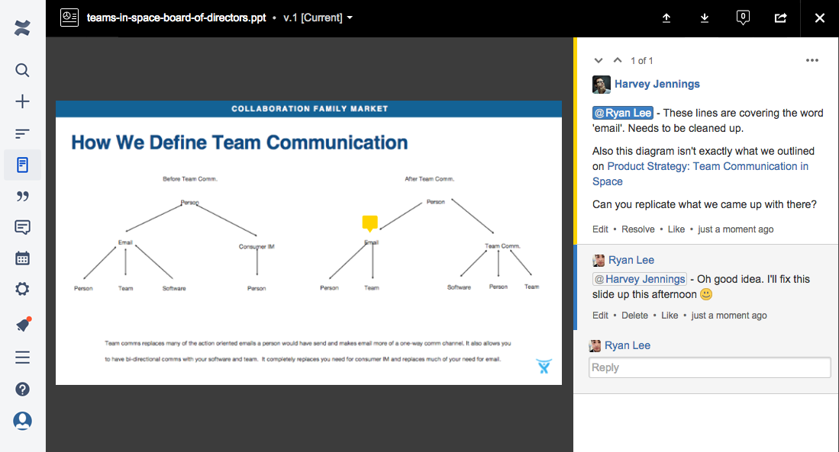
Task: Click the search icon in left sidebar
Action: pyautogui.click(x=22, y=70)
